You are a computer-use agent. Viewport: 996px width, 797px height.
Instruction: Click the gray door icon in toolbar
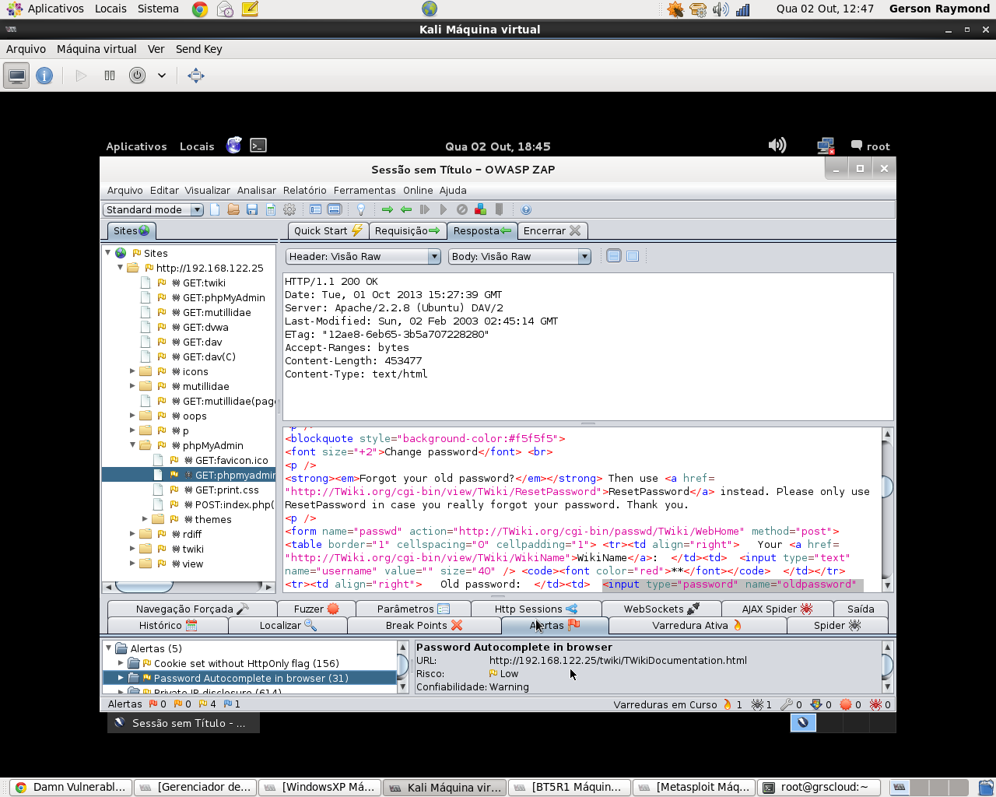pos(500,209)
